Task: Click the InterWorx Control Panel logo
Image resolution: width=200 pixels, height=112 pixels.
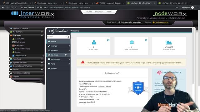Action: (33, 15)
